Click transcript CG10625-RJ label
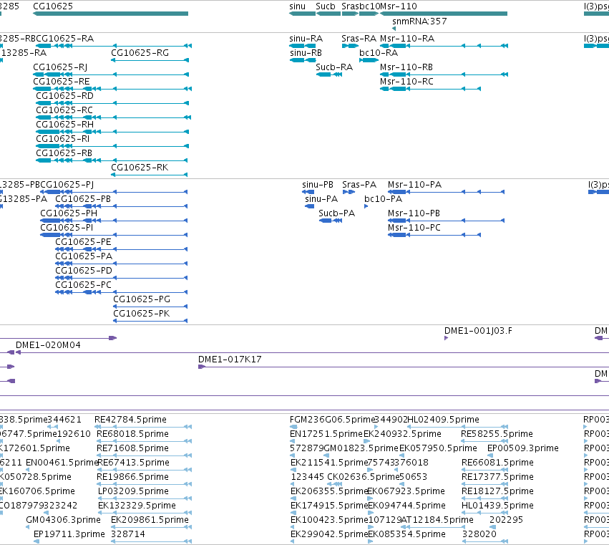Screen dimensions: 609x545 pos(60,67)
